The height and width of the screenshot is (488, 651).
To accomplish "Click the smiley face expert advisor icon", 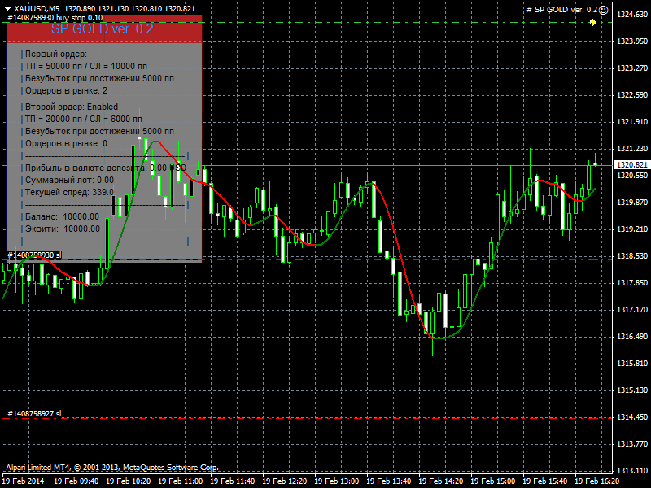I will [x=604, y=10].
